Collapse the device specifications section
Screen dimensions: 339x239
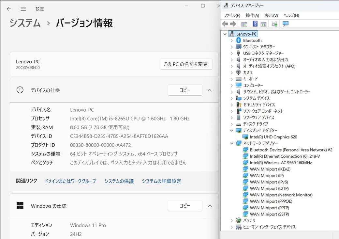pos(210,90)
